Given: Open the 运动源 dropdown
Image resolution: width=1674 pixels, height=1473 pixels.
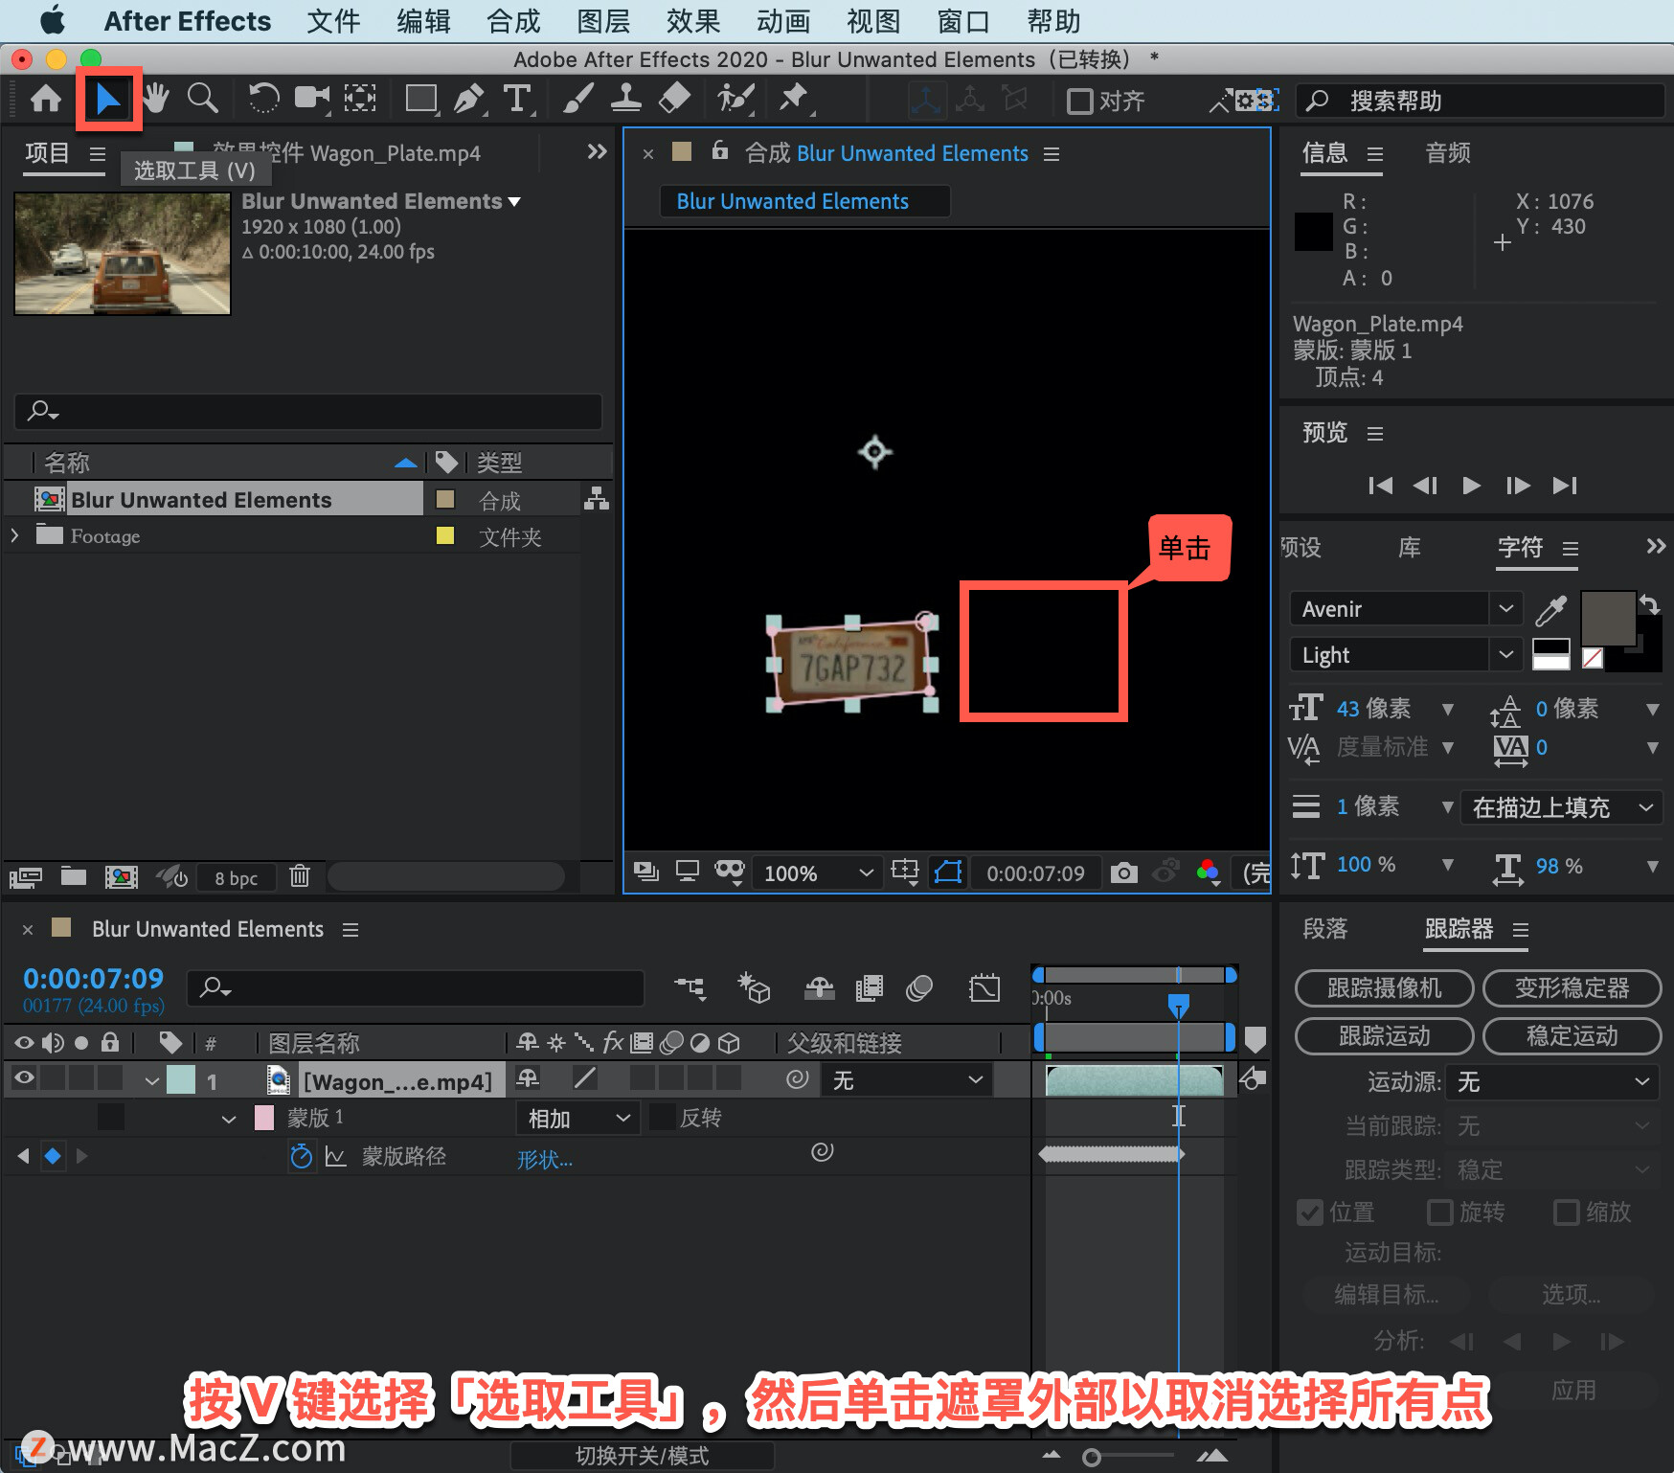Looking at the screenshot, I should 1551,1082.
